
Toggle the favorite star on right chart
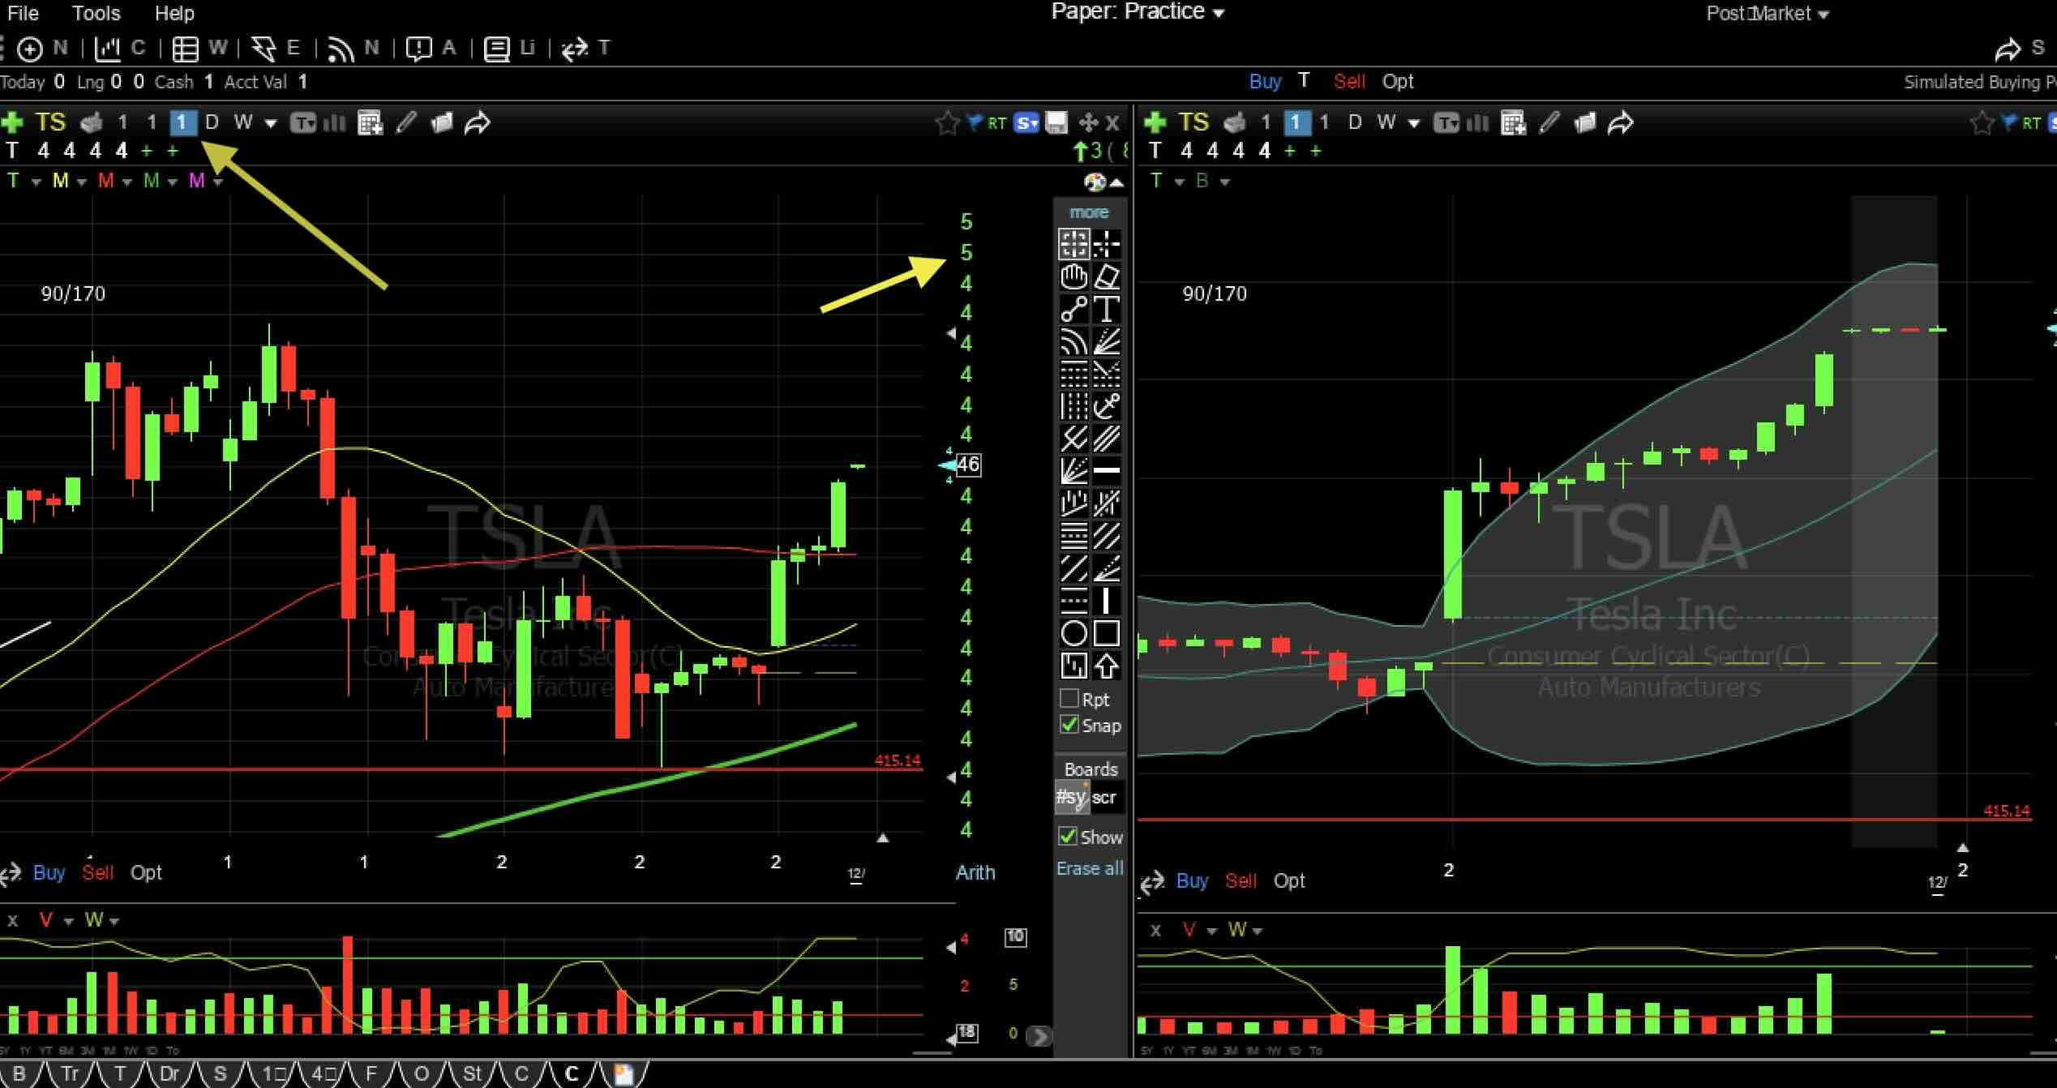point(1982,123)
